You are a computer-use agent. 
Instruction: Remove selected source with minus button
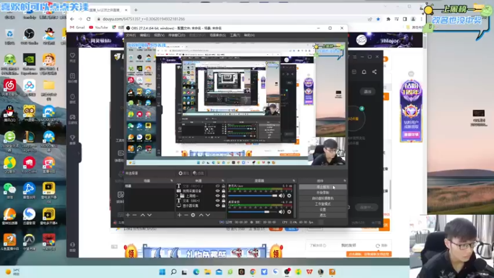pos(186,215)
